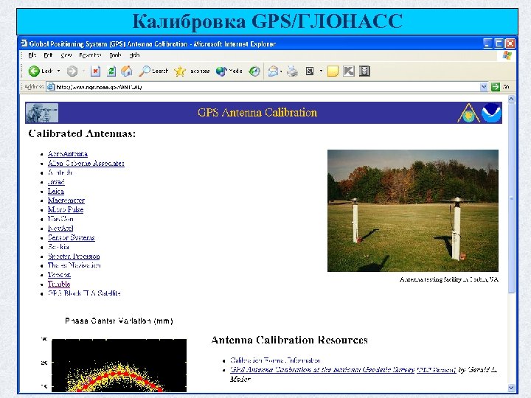Click the vertical scrollbar up arrow
The width and height of the screenshot is (531, 398).
tap(511, 99)
